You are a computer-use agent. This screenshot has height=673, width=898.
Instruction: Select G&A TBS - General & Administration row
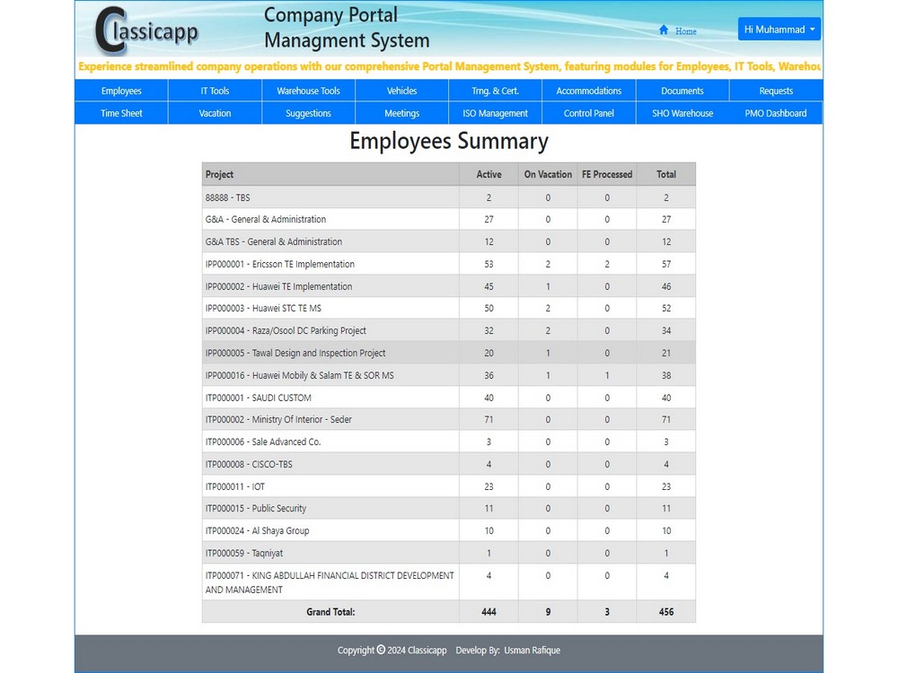point(448,241)
